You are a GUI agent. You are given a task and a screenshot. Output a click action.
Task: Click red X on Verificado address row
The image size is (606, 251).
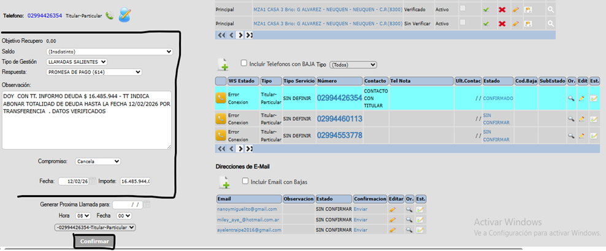[x=502, y=10]
